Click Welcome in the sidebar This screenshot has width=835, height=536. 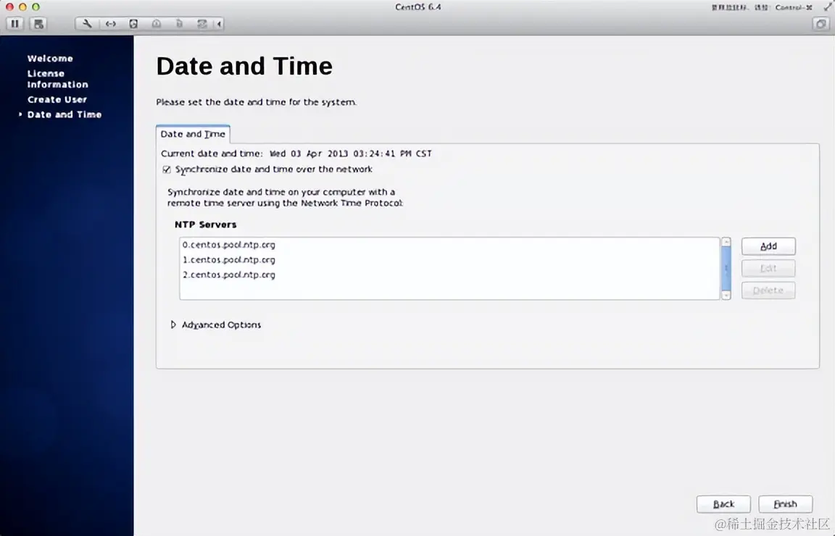(50, 59)
